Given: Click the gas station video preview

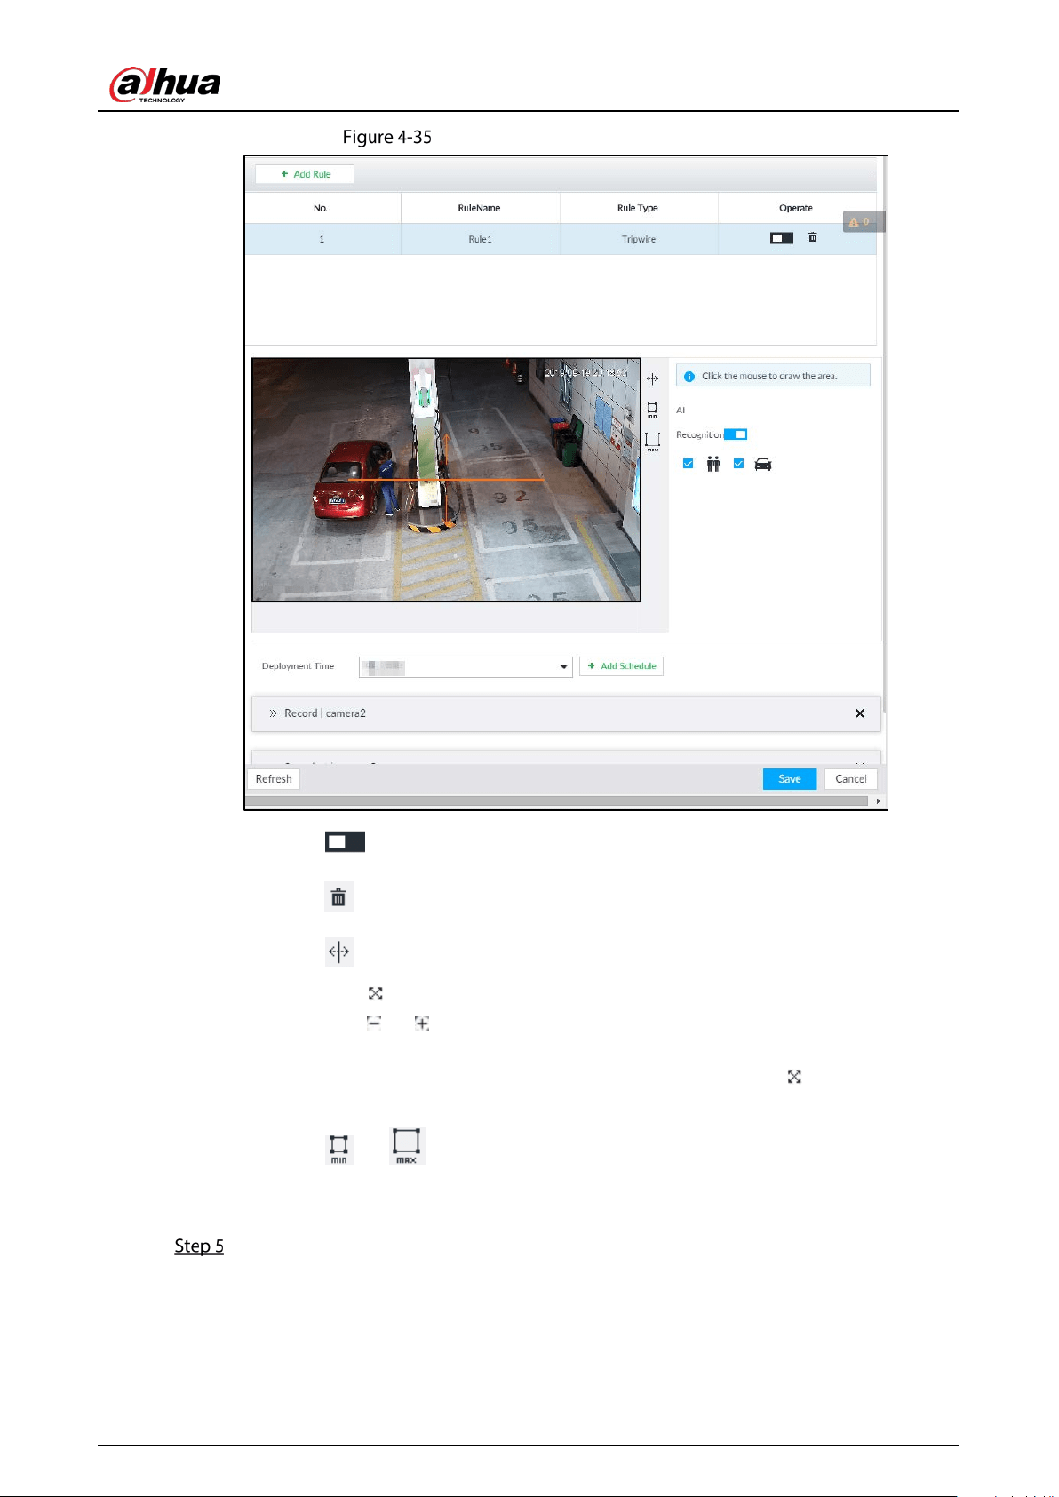Looking at the screenshot, I should coord(446,480).
